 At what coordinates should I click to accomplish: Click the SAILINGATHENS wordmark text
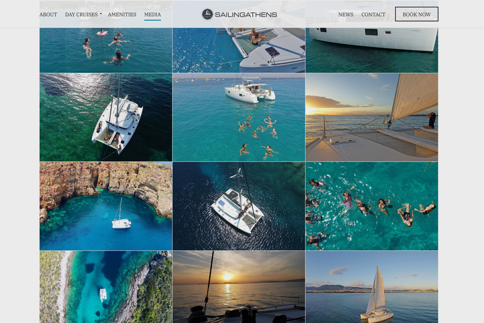(x=246, y=15)
